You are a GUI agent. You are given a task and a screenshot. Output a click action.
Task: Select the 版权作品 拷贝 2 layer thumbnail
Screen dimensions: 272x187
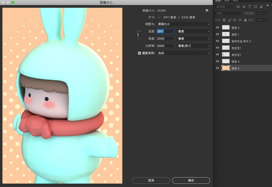point(226,41)
